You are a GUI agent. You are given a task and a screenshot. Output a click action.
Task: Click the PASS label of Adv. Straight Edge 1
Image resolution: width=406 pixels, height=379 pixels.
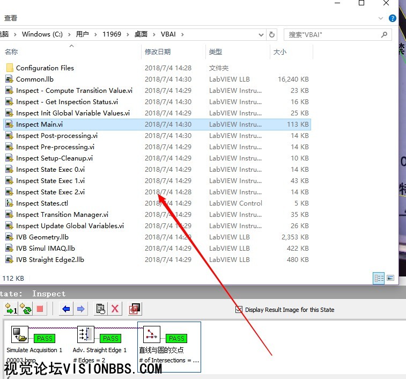click(110, 338)
